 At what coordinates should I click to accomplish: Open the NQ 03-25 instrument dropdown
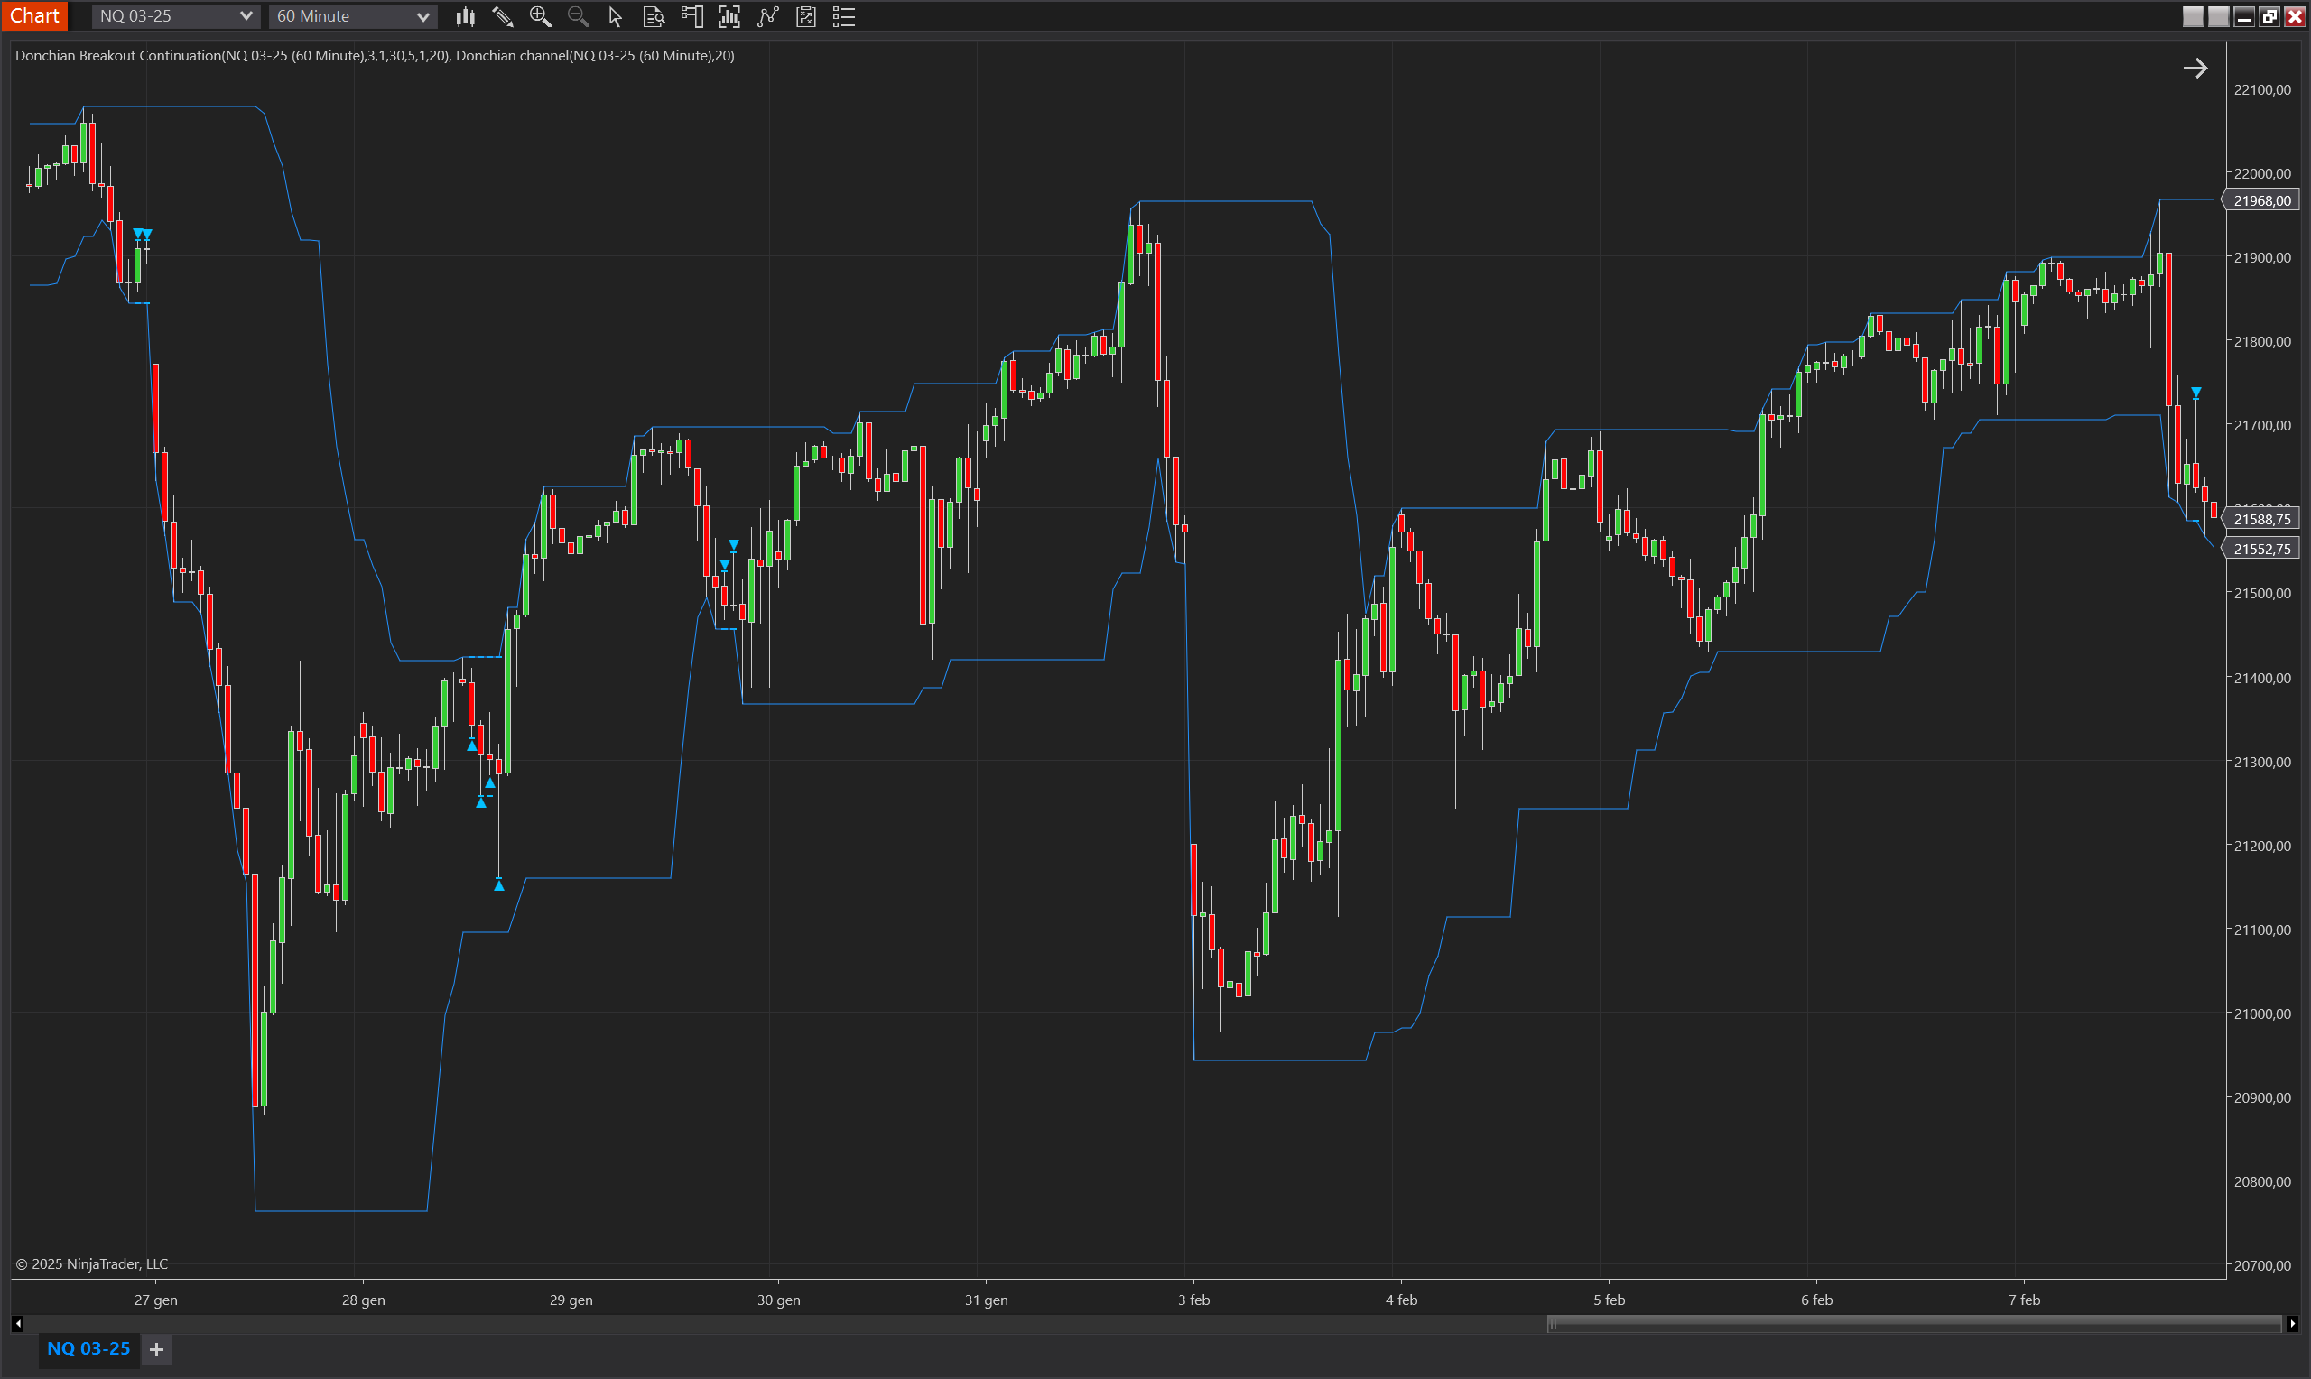(175, 16)
